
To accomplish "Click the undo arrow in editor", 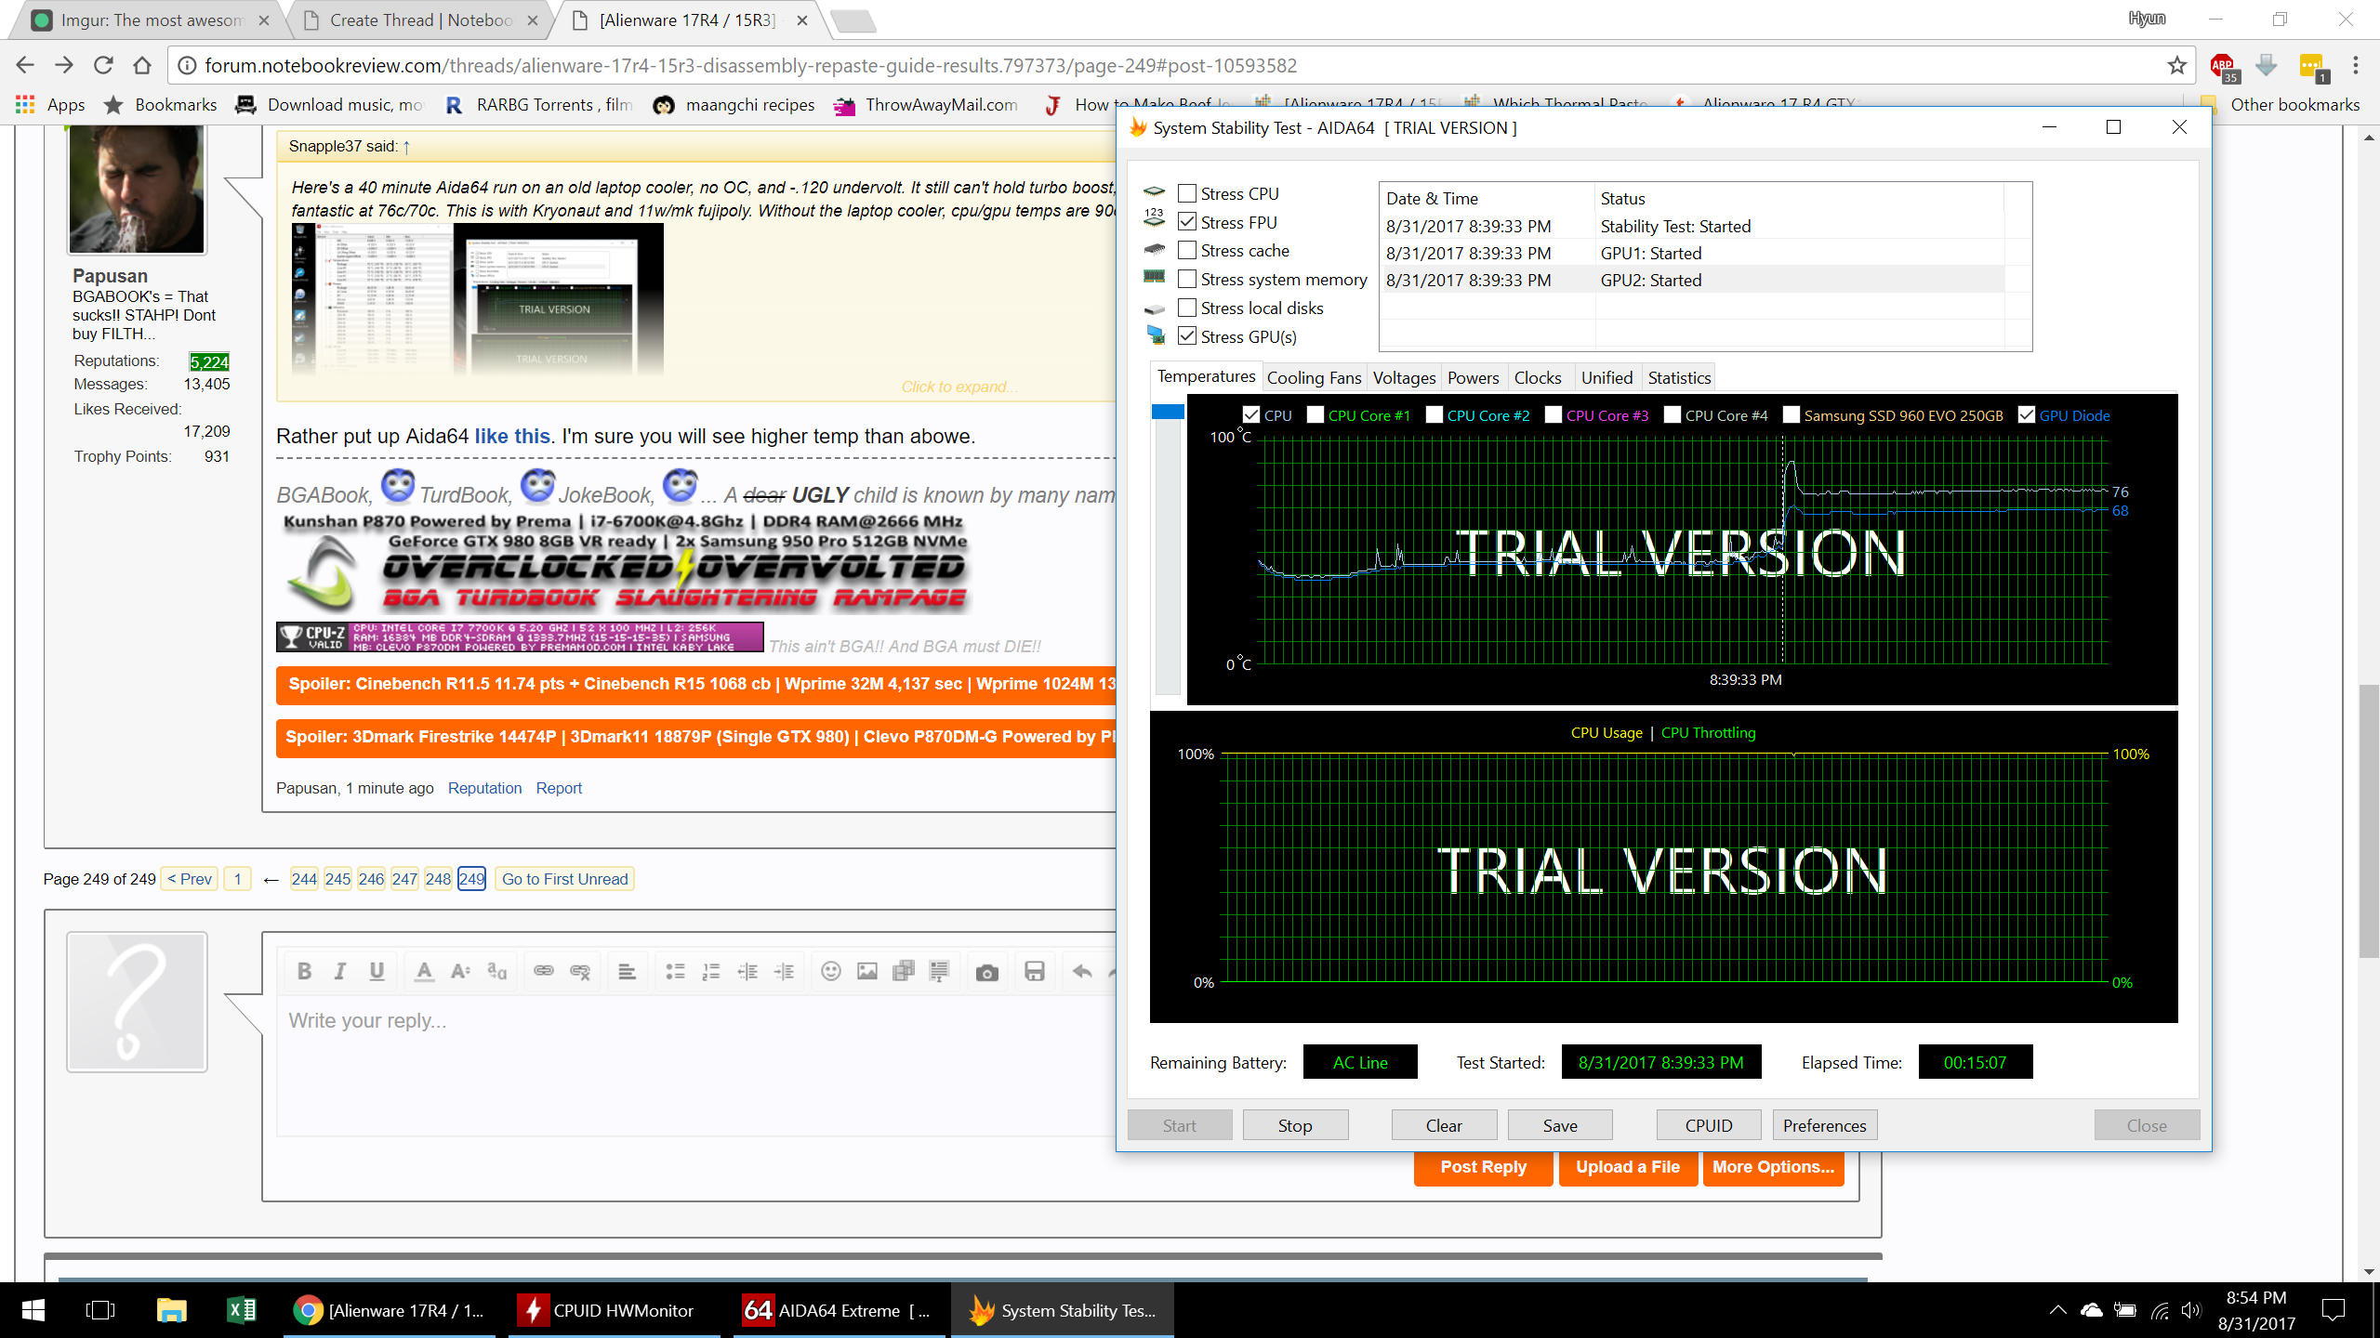I will tap(1082, 971).
